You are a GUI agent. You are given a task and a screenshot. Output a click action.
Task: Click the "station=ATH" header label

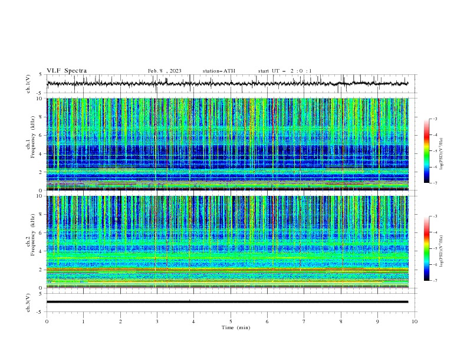click(219, 71)
